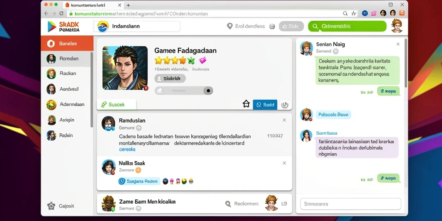442x221 pixels.
Task: Click the SarrrSaesa sender name
Action: (326, 133)
